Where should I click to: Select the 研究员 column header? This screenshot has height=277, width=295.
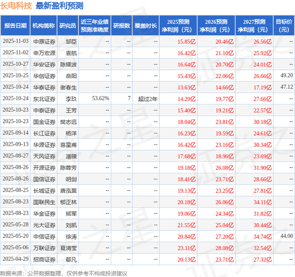[68, 26]
